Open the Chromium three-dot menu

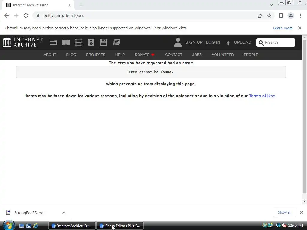click(300, 16)
